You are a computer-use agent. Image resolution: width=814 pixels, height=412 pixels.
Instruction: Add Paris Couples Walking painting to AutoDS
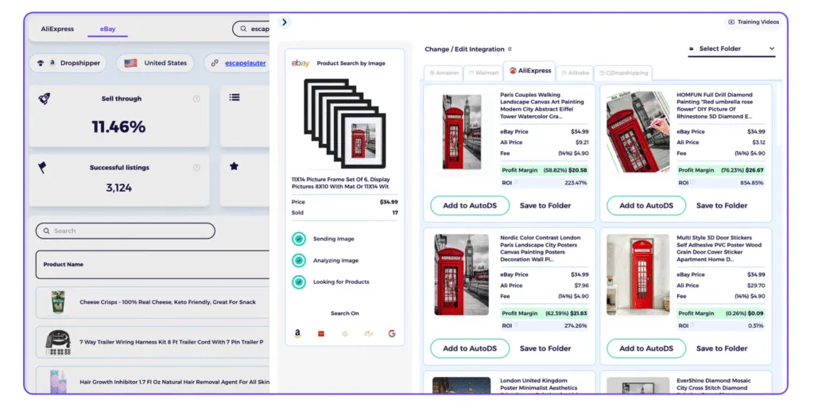470,206
